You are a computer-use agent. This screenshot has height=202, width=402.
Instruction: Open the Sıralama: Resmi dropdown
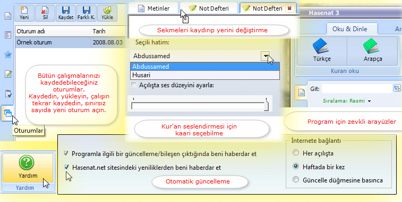tap(347, 101)
